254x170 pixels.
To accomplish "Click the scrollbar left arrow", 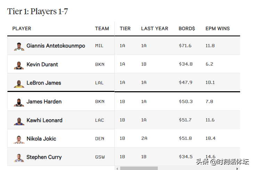I will 117,169.
